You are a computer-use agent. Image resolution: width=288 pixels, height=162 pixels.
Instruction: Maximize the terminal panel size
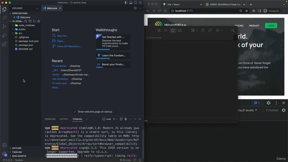click(x=135, y=119)
